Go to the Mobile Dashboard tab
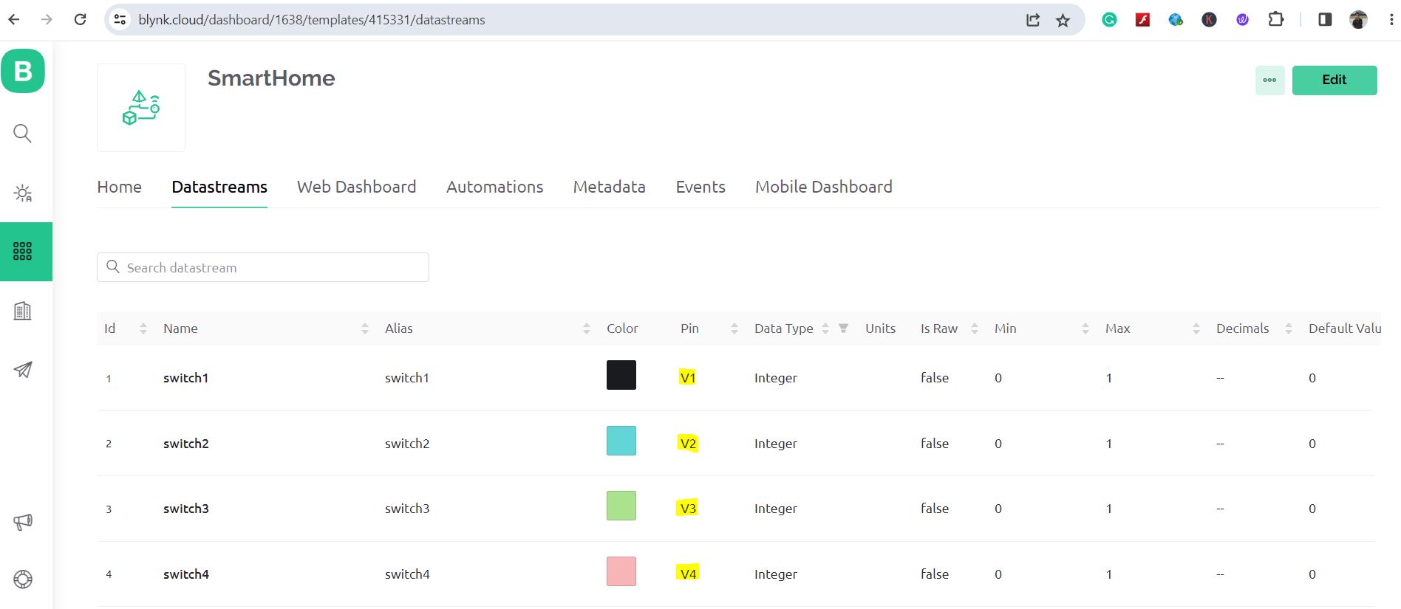Viewport: 1401px width, 609px height. coord(823,187)
